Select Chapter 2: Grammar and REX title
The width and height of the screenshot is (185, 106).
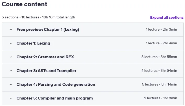pyautogui.click(x=45, y=57)
